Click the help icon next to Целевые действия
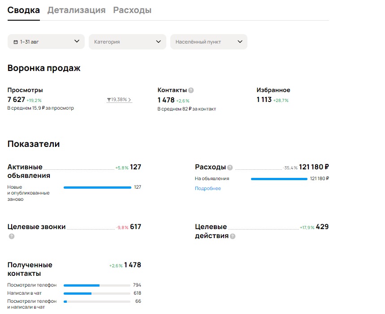 [233, 236]
